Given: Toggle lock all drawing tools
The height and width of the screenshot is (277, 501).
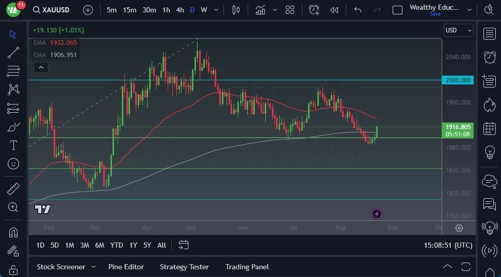Looking at the screenshot, I should pyautogui.click(x=13, y=270).
